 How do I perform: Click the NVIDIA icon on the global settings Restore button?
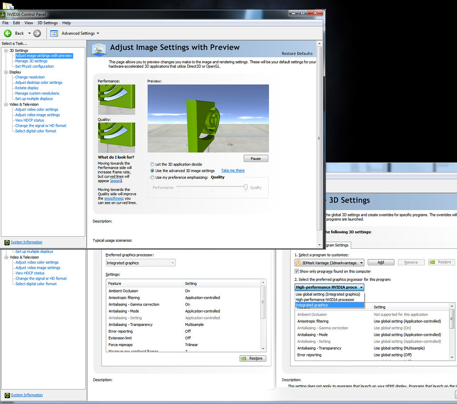[x=244, y=359]
